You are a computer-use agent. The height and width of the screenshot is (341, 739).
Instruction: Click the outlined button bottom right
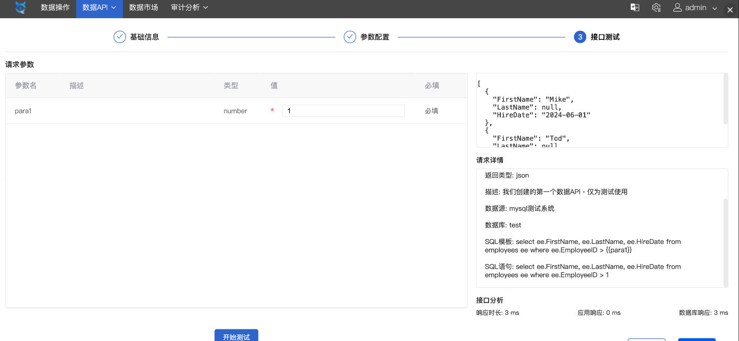(646, 339)
